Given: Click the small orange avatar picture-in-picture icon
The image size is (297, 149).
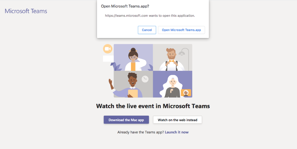Looking at the screenshot, I should 186,93.
